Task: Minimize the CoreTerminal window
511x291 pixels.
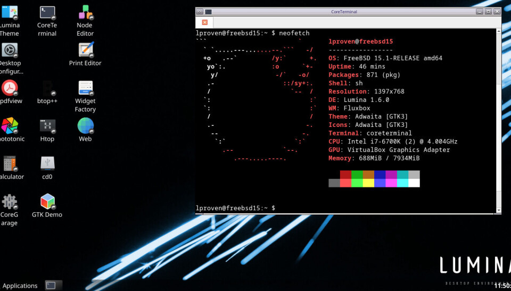Action: point(480,11)
